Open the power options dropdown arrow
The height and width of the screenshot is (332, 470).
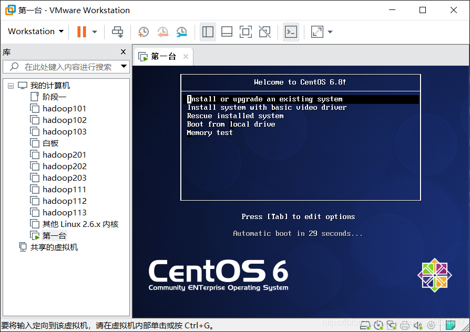click(95, 32)
